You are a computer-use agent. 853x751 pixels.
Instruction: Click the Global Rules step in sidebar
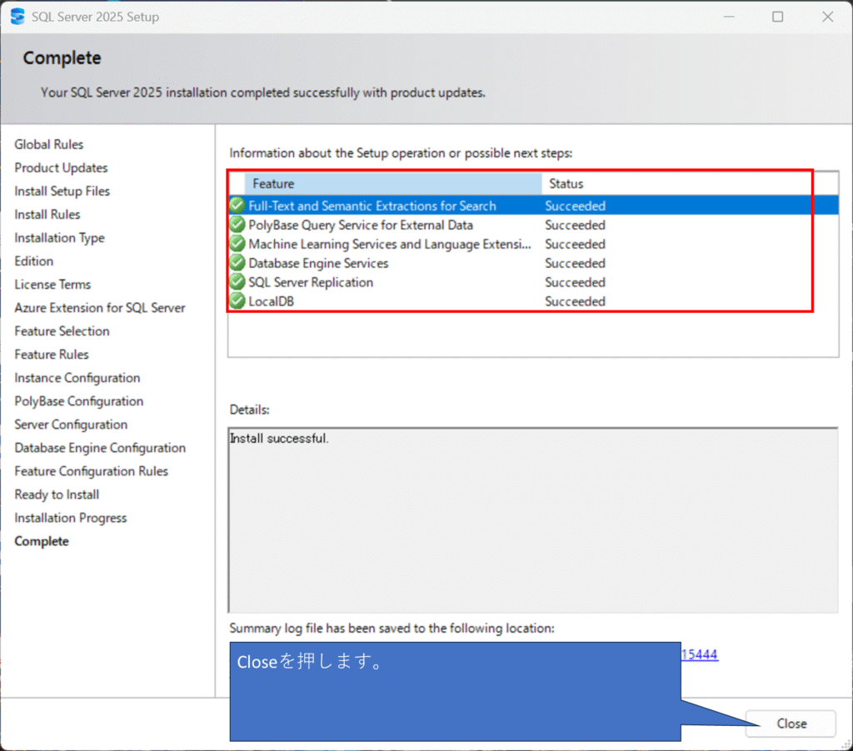(49, 144)
